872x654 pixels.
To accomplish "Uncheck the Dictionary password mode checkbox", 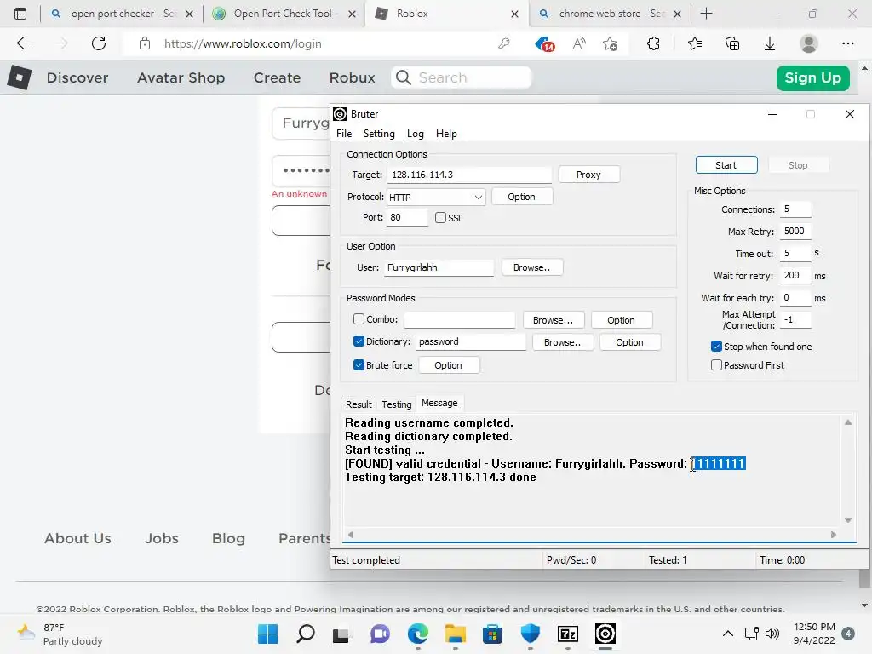I will click(359, 341).
